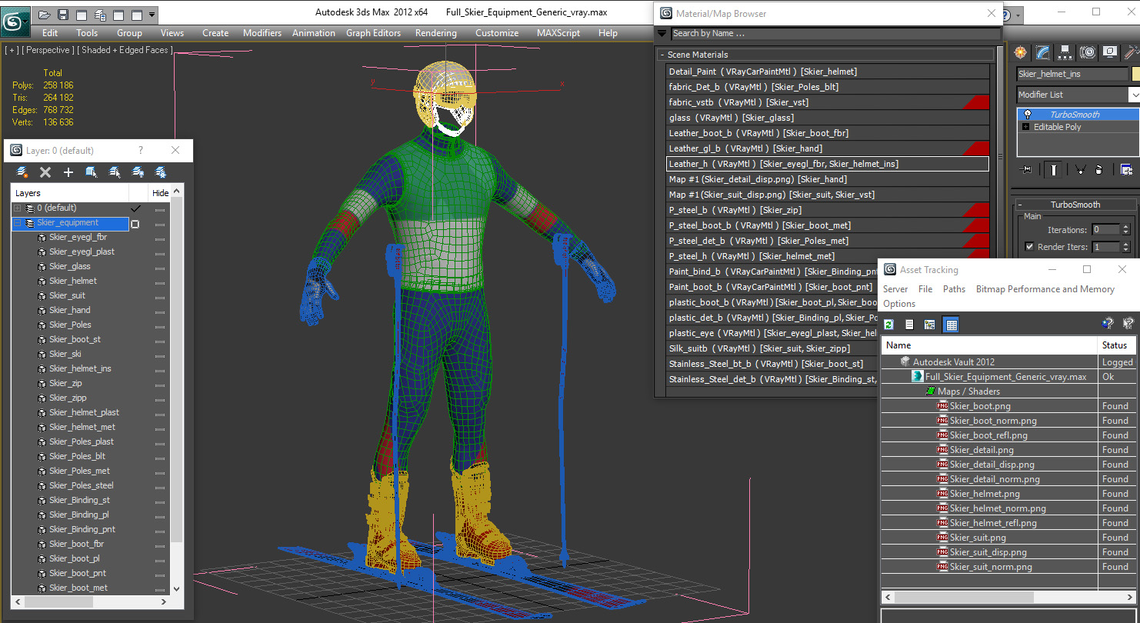Screen dimensions: 1140x623
Task: Click Freeze/Unfreeze All Layers icon
Action: tap(161, 172)
